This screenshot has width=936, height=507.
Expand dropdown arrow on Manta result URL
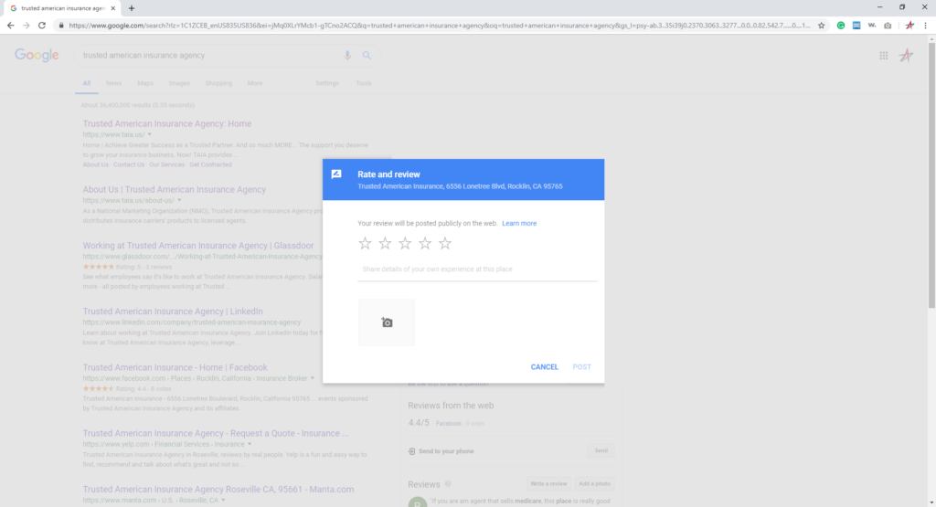point(223,501)
